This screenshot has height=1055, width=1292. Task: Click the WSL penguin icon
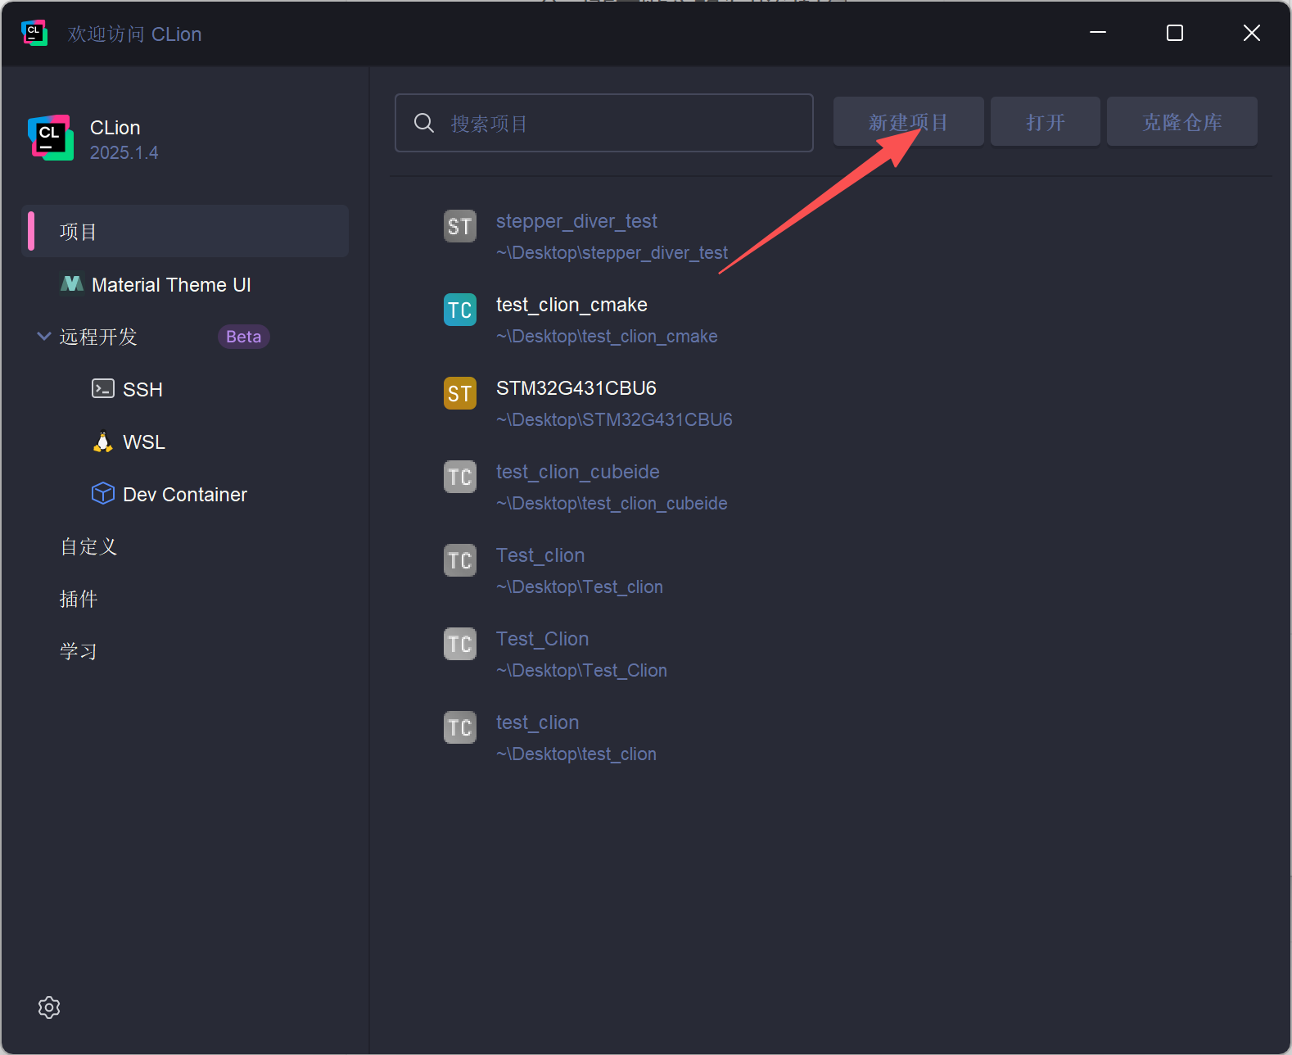coord(103,441)
